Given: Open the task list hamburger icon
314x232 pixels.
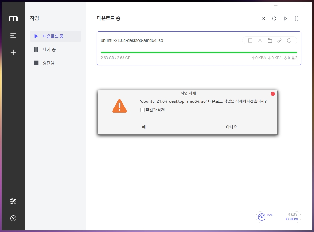Looking at the screenshot, I should click(x=13, y=36).
